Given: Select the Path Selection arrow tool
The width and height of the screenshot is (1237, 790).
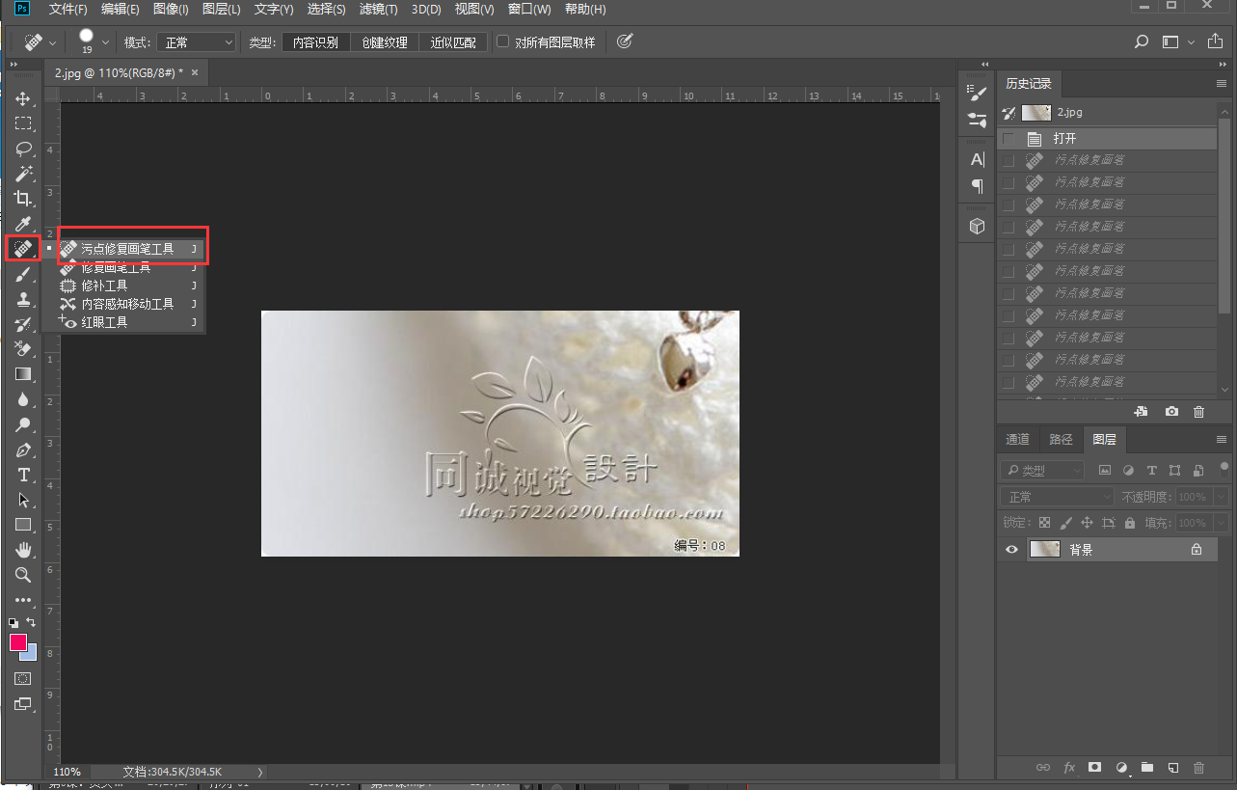Looking at the screenshot, I should (23, 500).
